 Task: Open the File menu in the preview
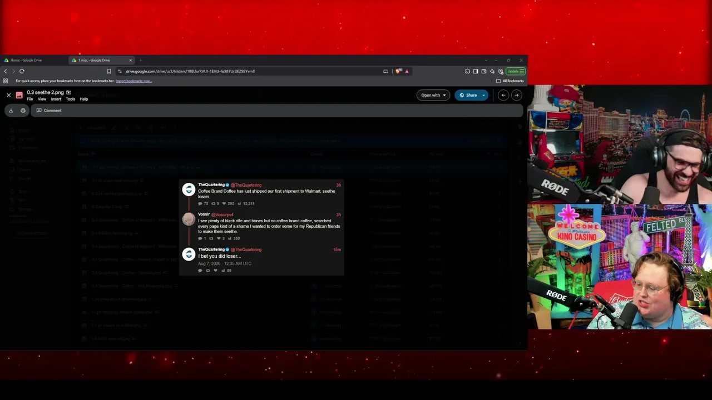30,99
